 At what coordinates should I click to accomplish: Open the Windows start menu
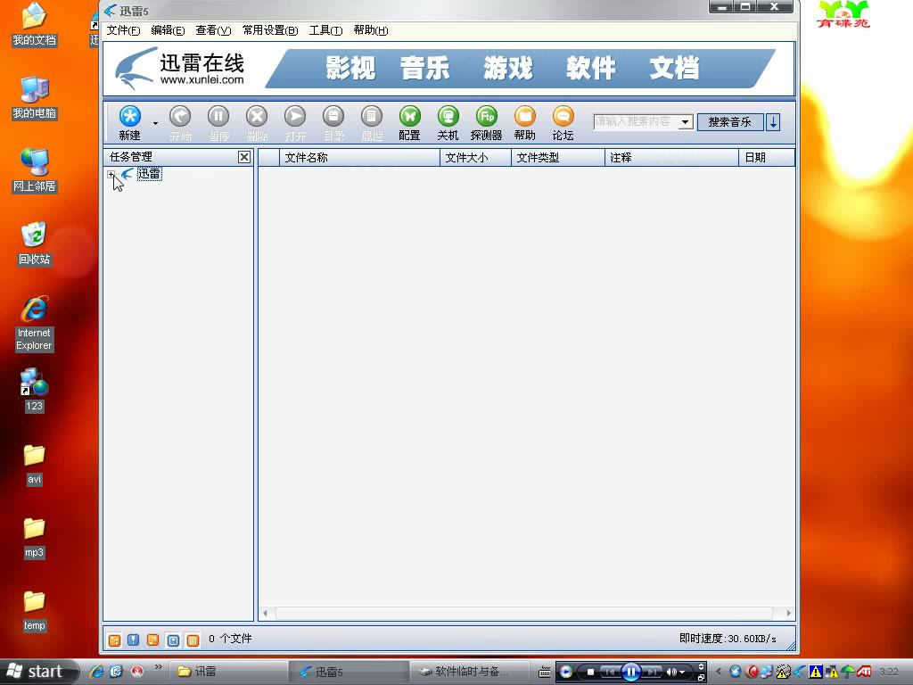click(38, 672)
